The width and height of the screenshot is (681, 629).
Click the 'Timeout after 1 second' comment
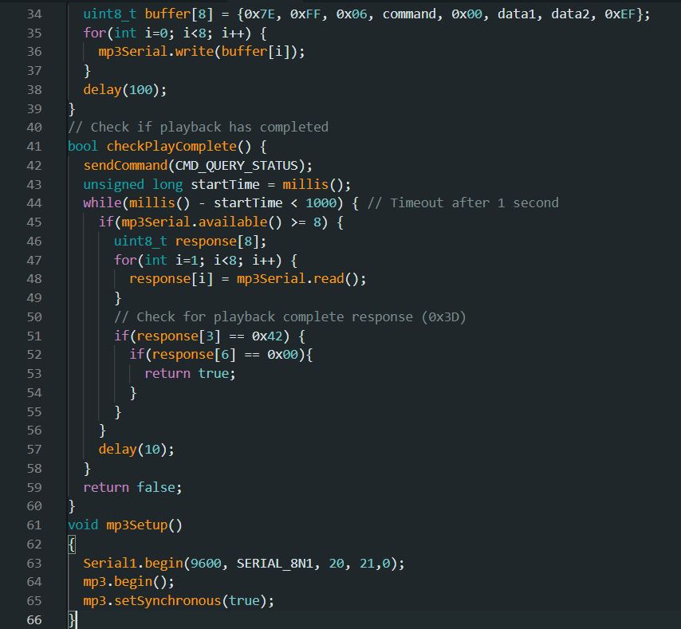[463, 202]
